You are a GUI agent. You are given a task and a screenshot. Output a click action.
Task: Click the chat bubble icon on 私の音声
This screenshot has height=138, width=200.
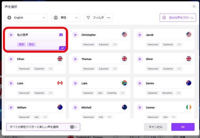(61, 35)
